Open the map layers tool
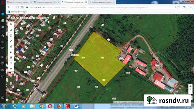 (x=11, y=24)
